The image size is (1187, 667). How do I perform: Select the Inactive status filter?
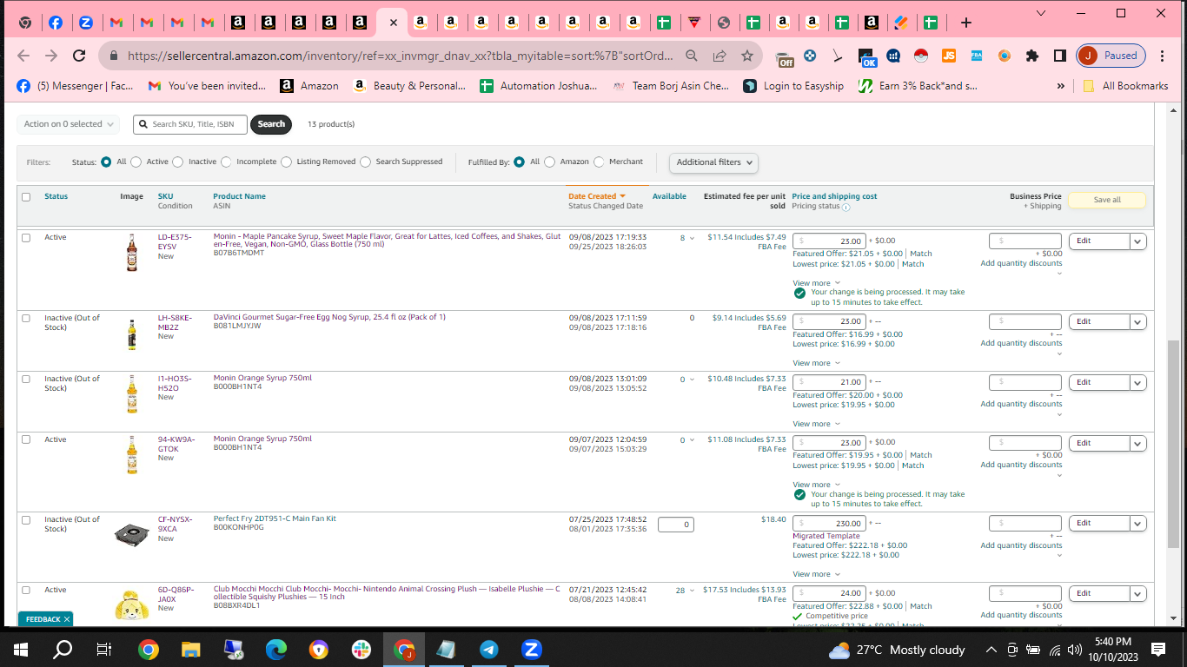(x=178, y=162)
